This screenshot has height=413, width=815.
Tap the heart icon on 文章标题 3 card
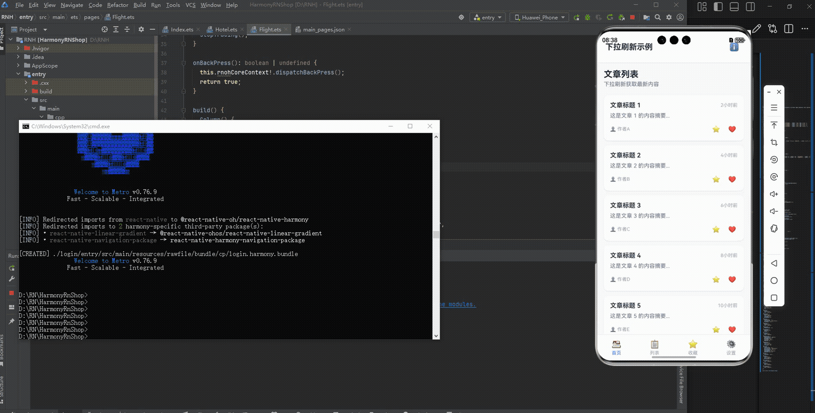732,229
